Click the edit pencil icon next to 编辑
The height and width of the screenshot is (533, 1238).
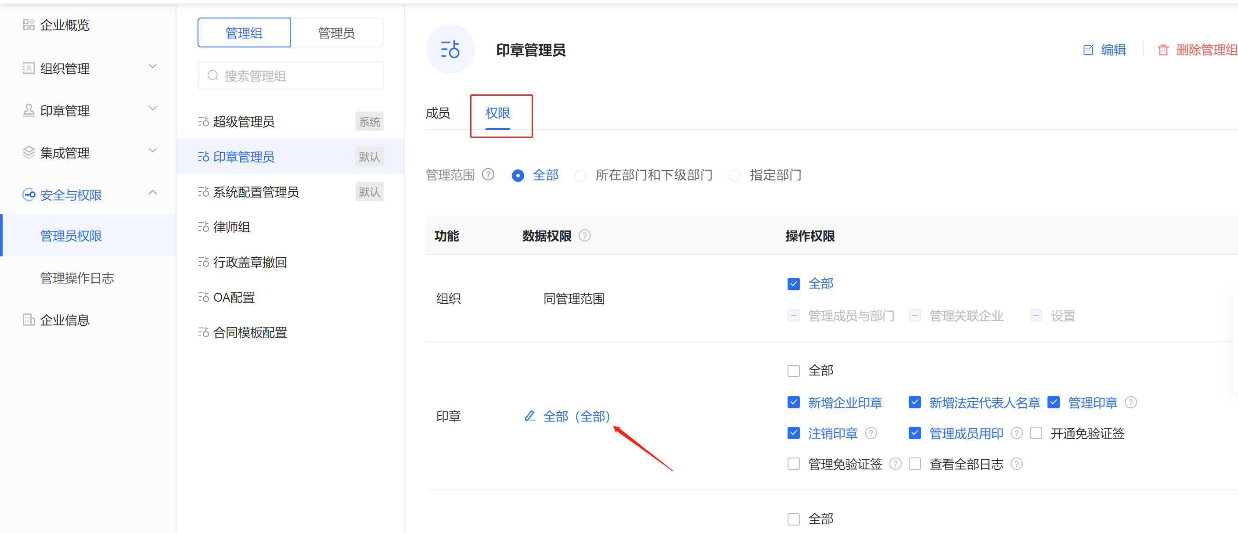coord(1088,50)
